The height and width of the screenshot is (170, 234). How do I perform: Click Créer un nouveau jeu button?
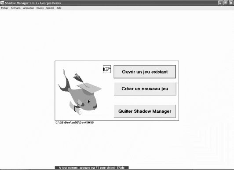coord(145,89)
